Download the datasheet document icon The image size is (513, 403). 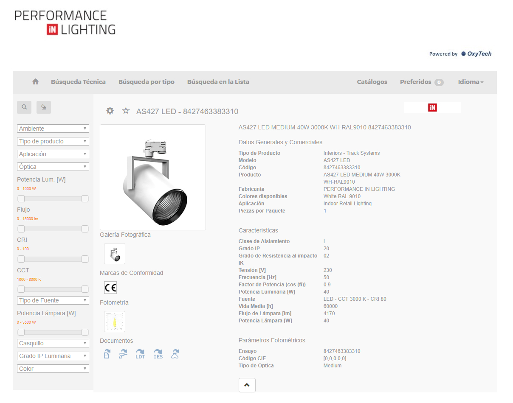click(107, 354)
